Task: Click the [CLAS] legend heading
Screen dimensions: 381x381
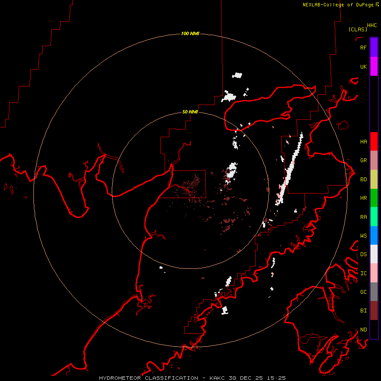Action: pyautogui.click(x=358, y=29)
